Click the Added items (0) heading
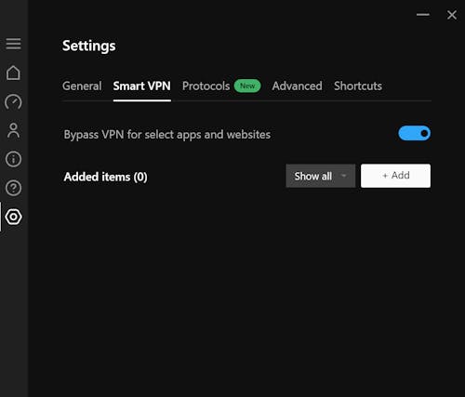This screenshot has width=465, height=397. (105, 177)
